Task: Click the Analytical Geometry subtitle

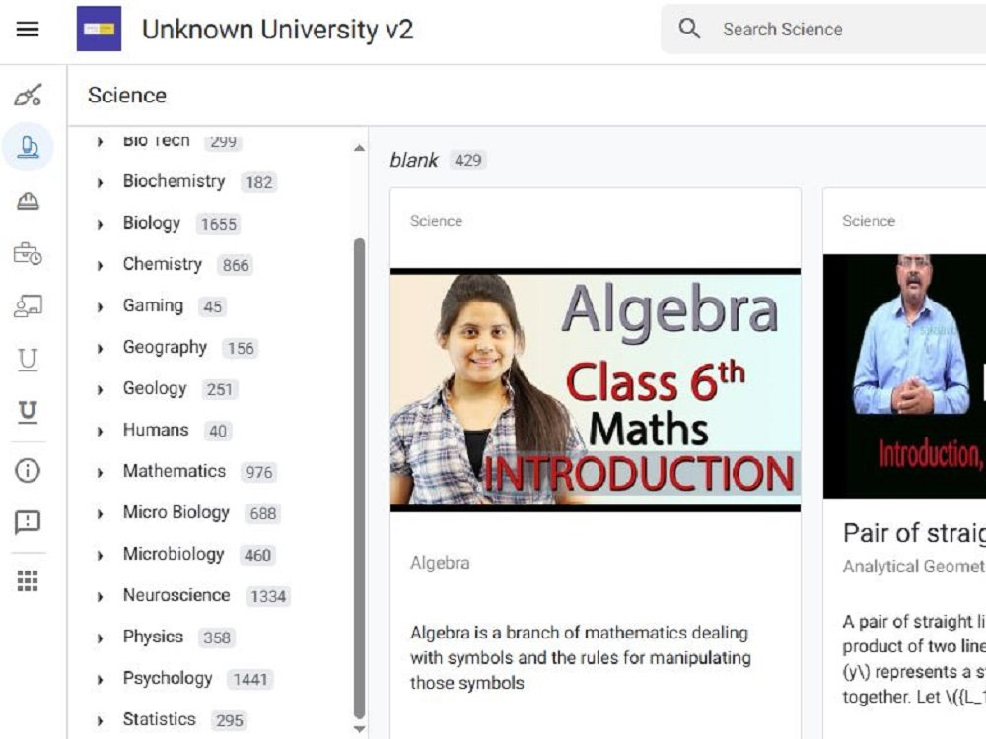Action: pyautogui.click(x=914, y=567)
